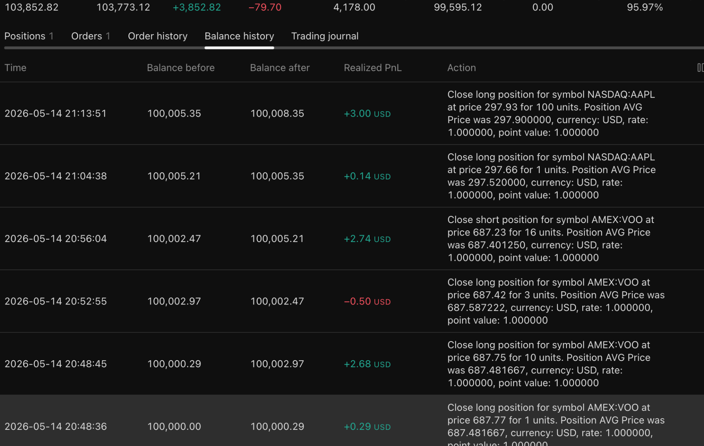Click the 0.00 summary value

click(x=543, y=7)
